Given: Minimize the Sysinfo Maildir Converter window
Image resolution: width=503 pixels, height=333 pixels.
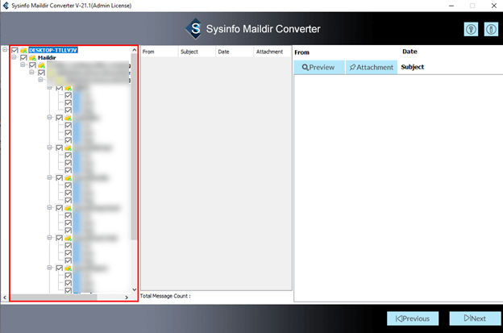Looking at the screenshot, I should click(x=451, y=6).
